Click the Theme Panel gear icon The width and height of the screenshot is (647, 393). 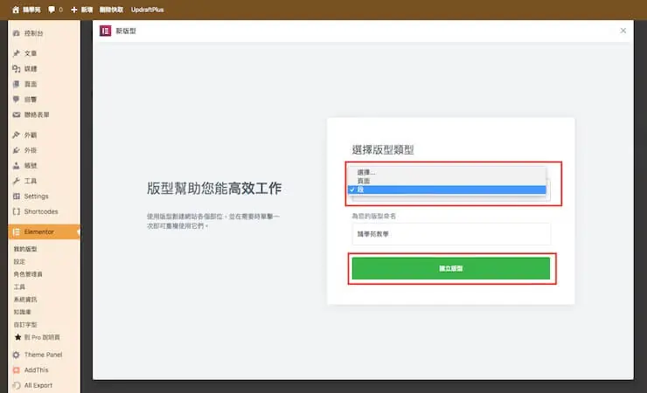click(x=16, y=355)
